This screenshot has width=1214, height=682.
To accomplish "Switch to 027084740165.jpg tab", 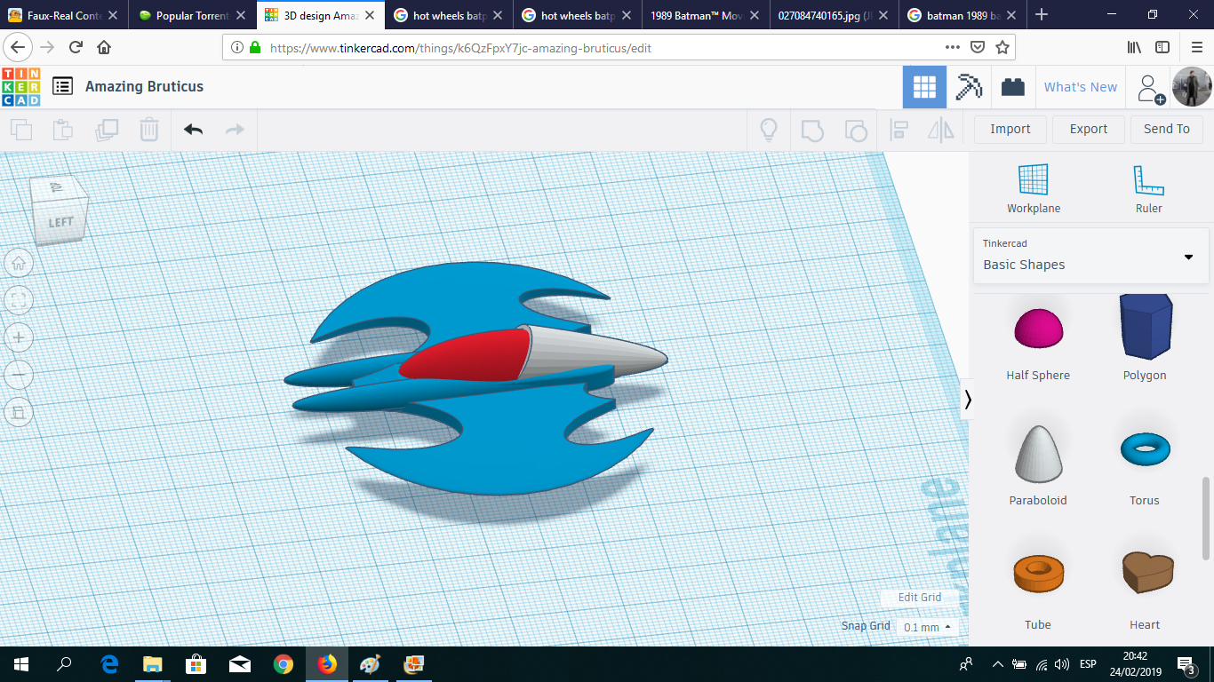I will [834, 15].
